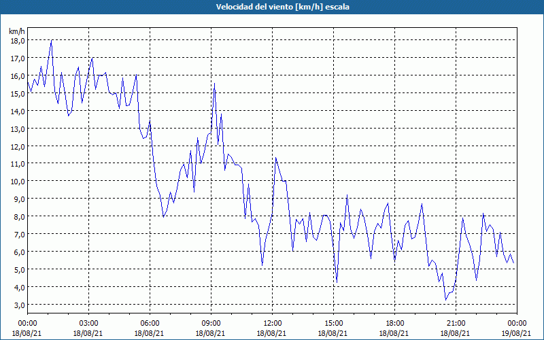Click the 00:00 19/08/21 time label
544x340 pixels.
click(x=517, y=328)
